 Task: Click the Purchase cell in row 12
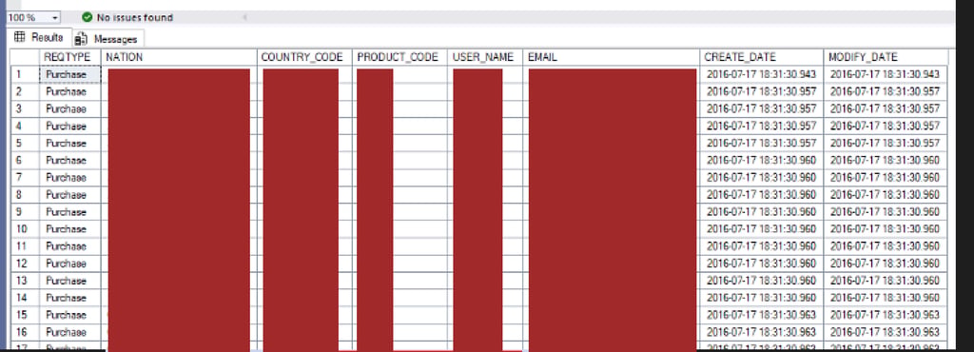69,264
